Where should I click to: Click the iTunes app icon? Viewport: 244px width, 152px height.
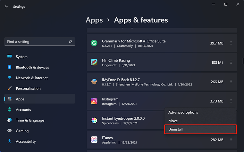[x=94, y=140]
